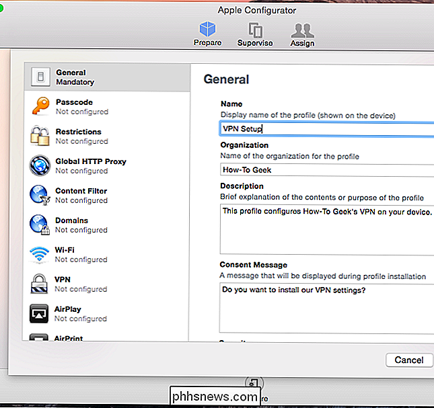Choose Global HTTP Proxy payload label
This screenshot has width=434, height=408.
[x=91, y=161]
